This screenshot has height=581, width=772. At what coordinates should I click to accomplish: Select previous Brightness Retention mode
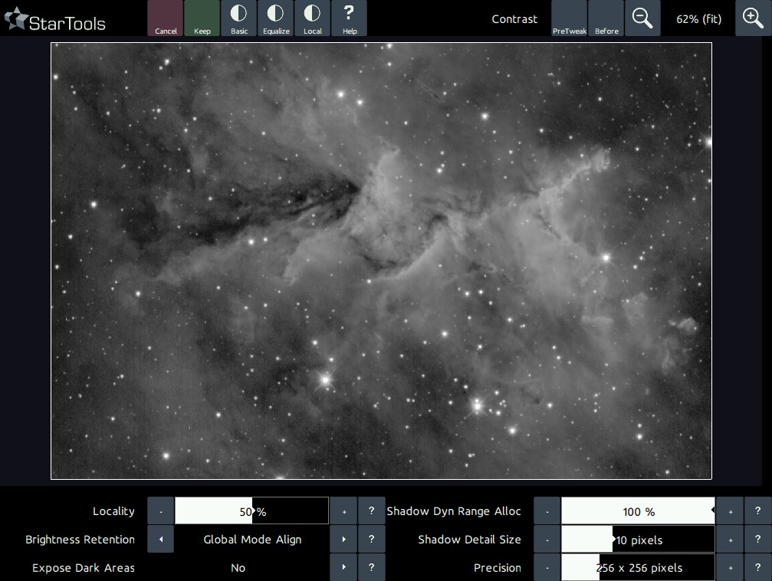coord(161,540)
